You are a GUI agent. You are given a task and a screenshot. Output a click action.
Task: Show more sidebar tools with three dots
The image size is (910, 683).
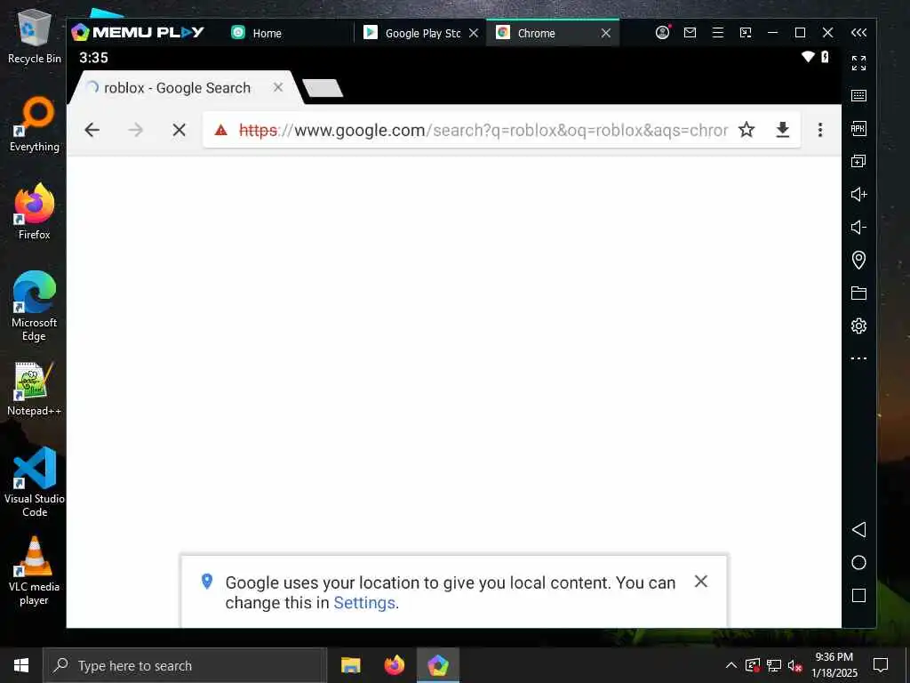(858, 358)
